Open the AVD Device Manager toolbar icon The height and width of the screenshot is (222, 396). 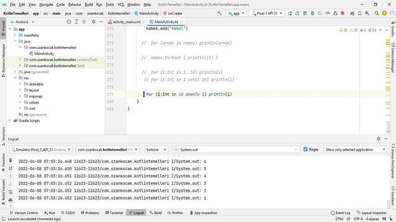pyautogui.click(x=359, y=13)
